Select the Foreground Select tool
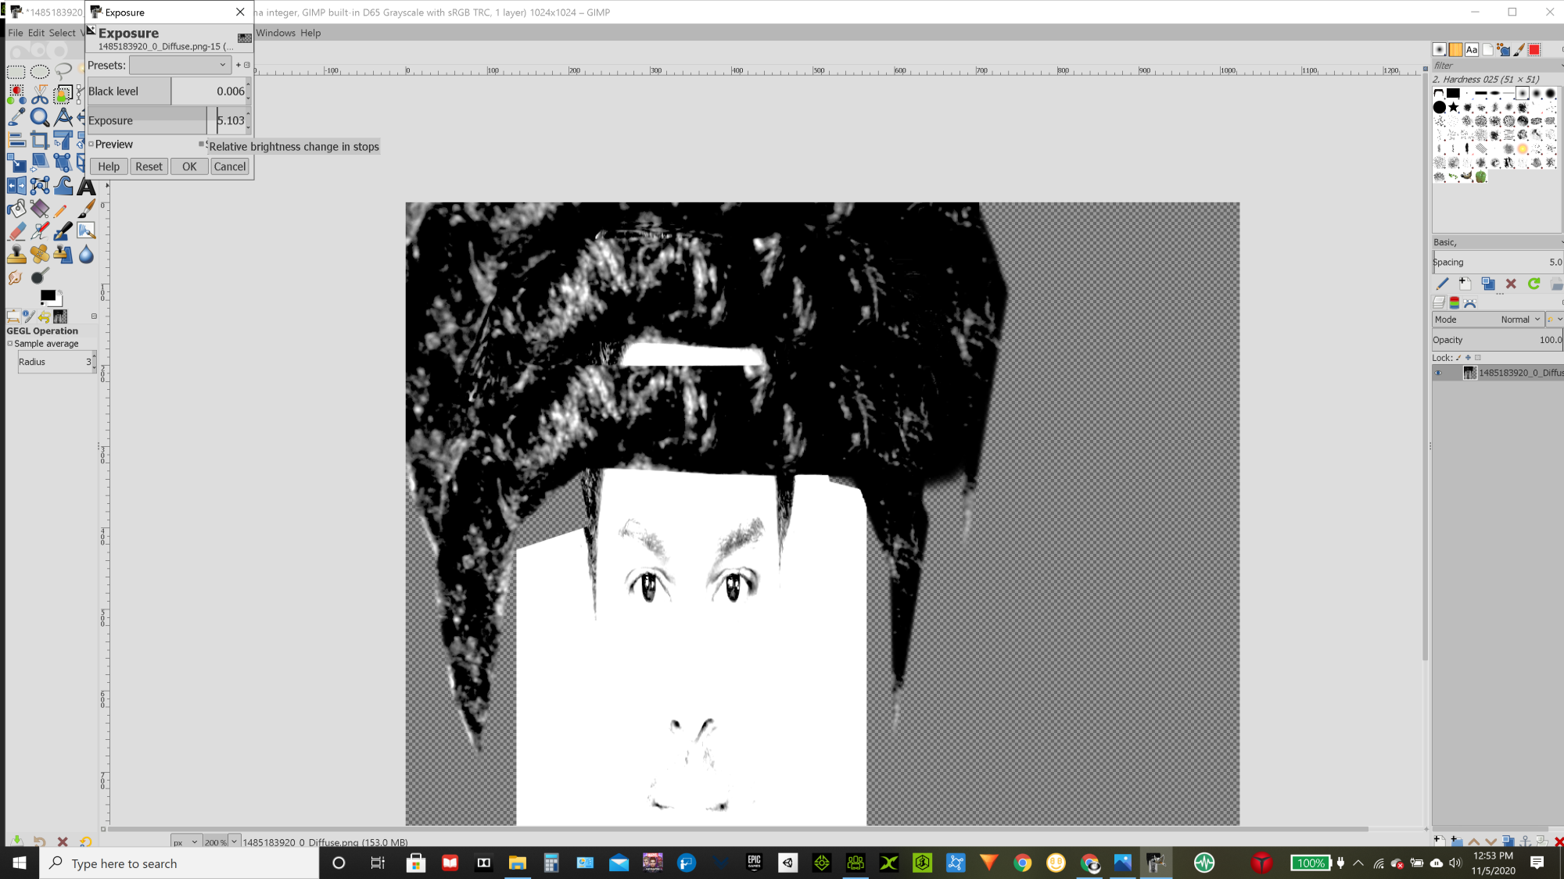The height and width of the screenshot is (879, 1564). [x=63, y=95]
